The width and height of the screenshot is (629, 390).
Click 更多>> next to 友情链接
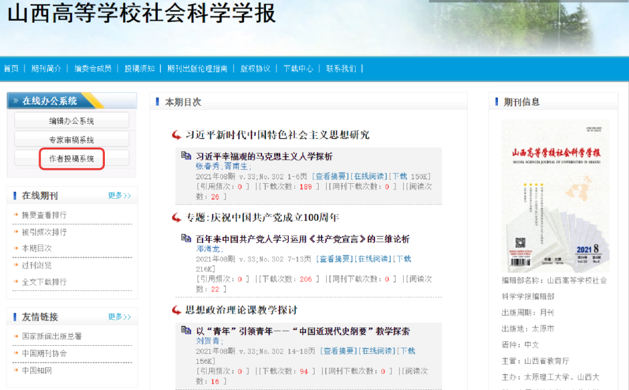pos(119,317)
